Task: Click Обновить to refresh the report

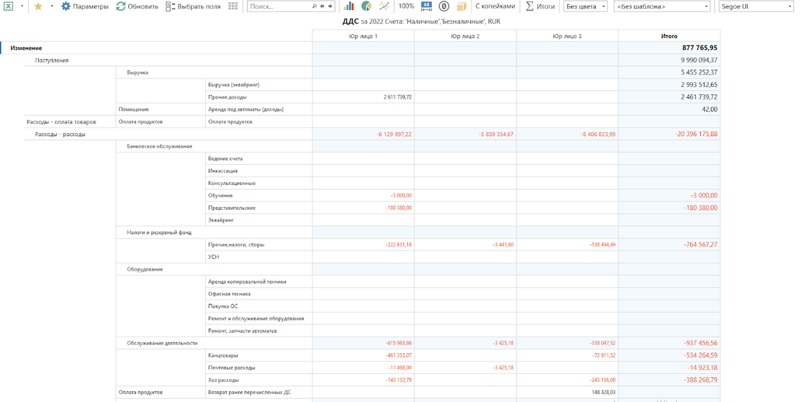Action: (137, 6)
